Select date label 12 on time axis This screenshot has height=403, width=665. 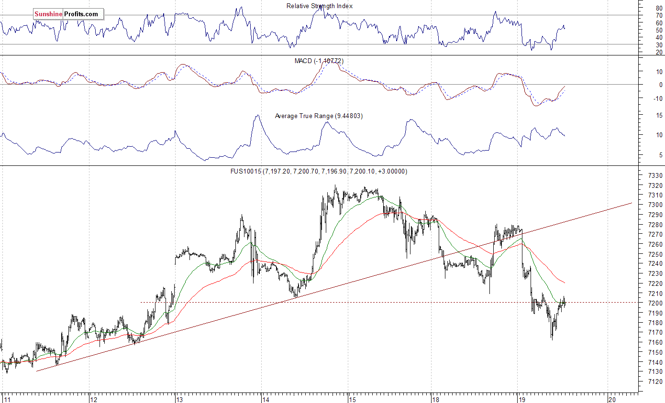point(93,399)
